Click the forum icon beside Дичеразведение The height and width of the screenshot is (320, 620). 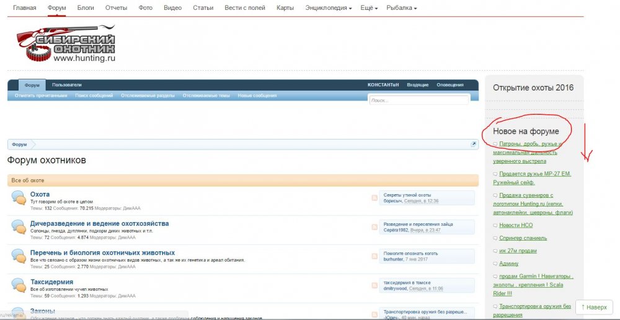18,227
